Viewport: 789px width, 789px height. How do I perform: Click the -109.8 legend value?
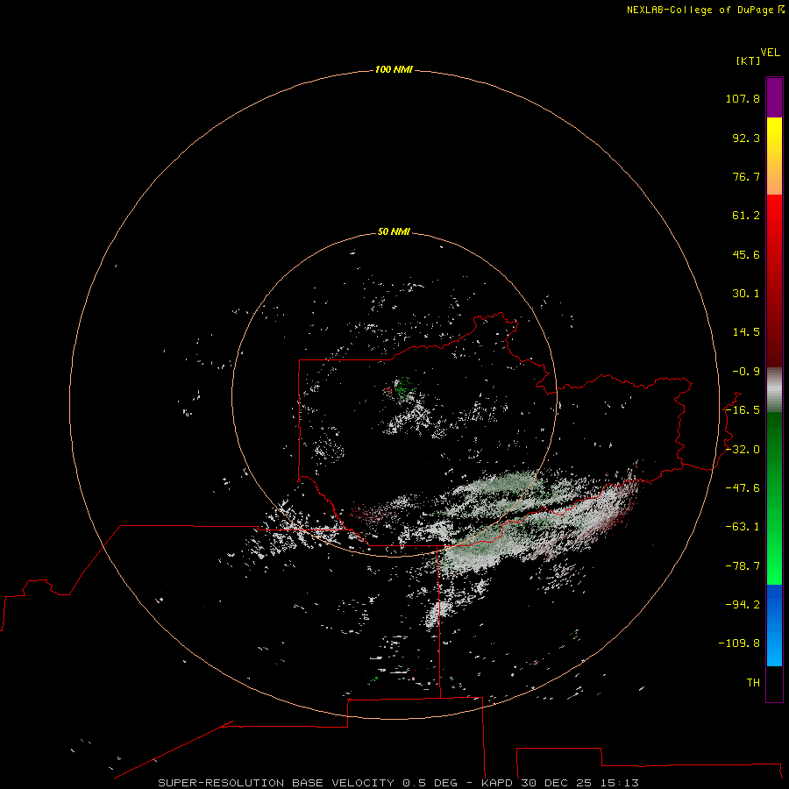tap(739, 643)
